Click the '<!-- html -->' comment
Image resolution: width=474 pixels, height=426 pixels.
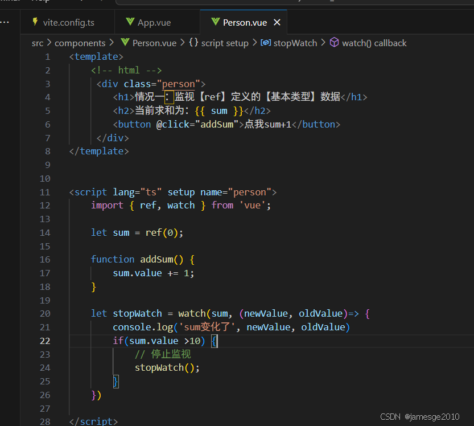pos(126,71)
